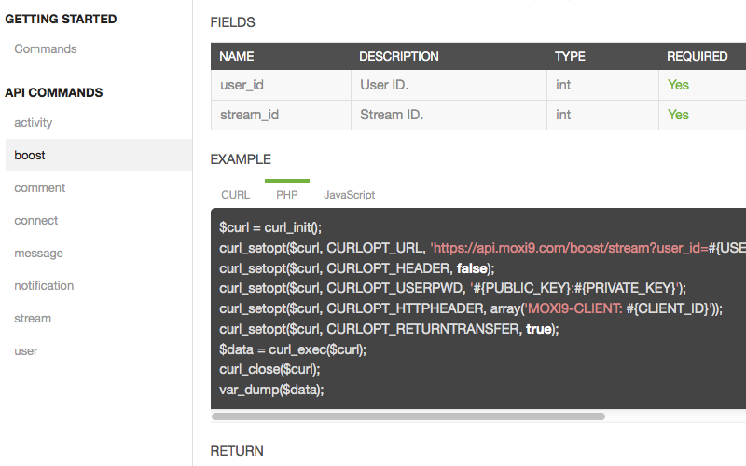The height and width of the screenshot is (466, 746).
Task: Switch to the CURL example tab
Action: (x=235, y=195)
